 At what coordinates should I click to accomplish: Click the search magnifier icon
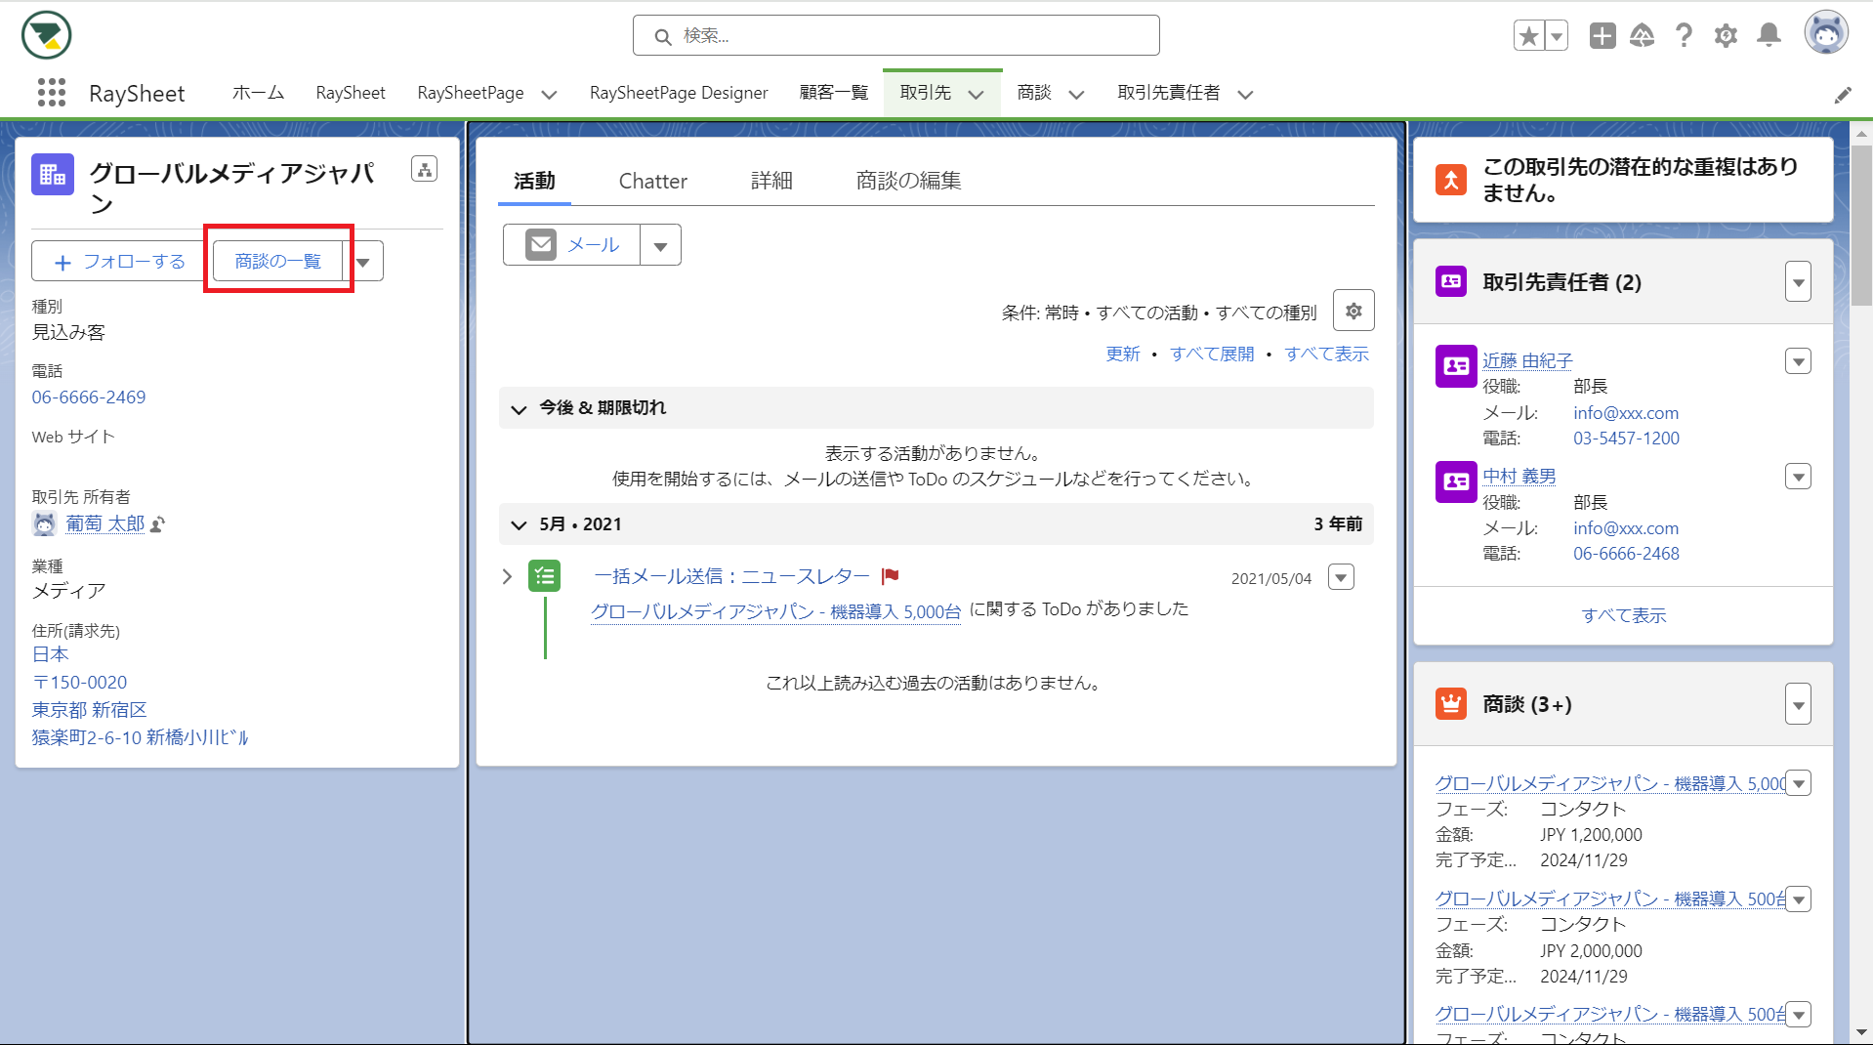click(x=663, y=36)
